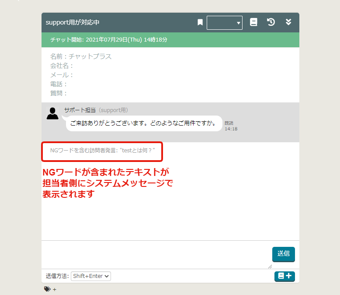Click the メール info line
340x295 pixels.
coord(61,75)
